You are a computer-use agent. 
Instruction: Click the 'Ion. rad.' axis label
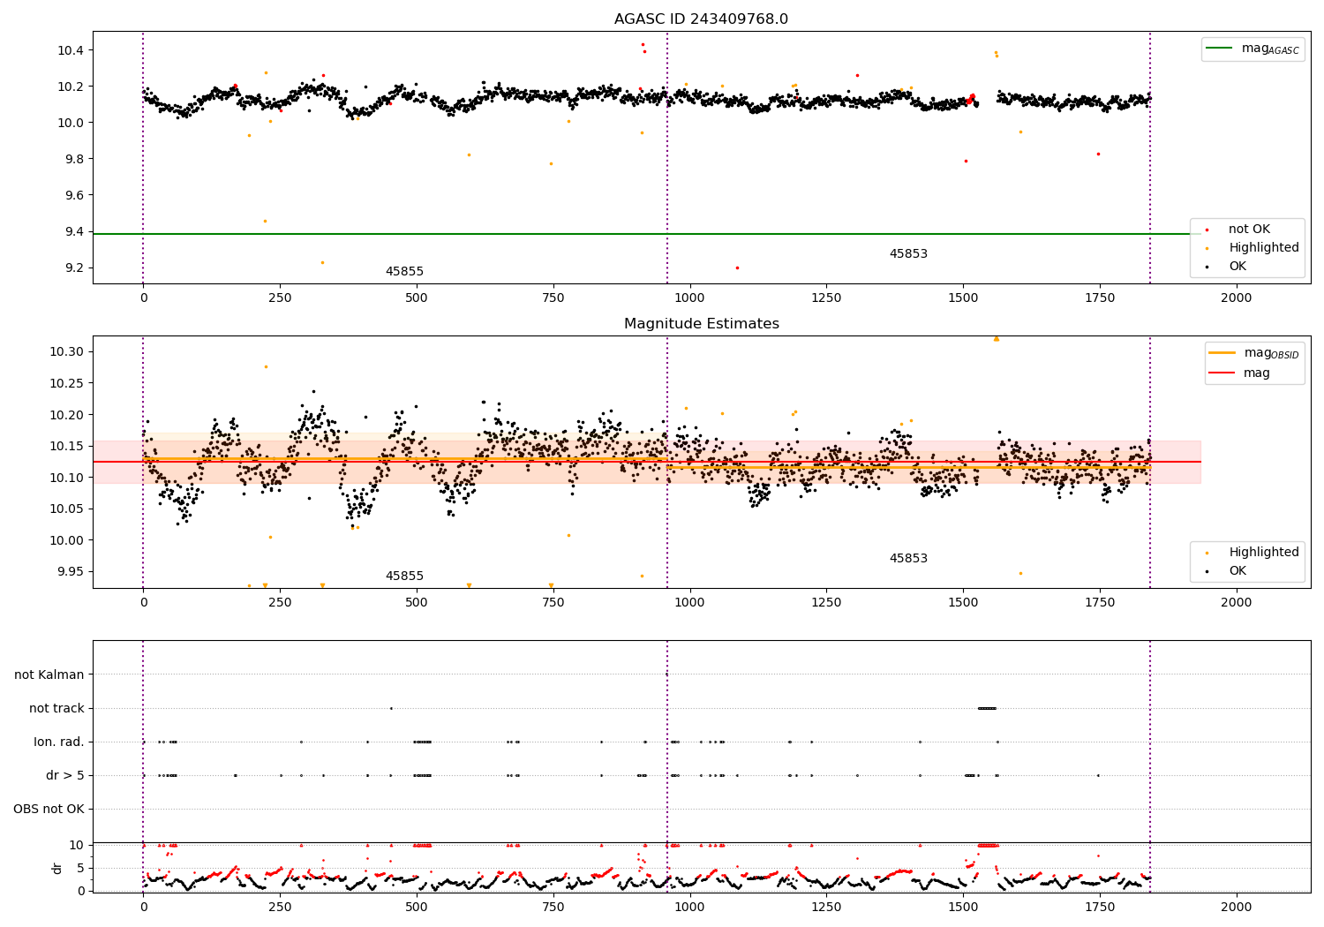click(x=59, y=742)
